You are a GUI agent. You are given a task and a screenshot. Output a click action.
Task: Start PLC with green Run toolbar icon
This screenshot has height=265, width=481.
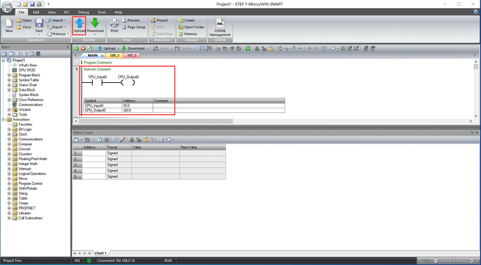[x=76, y=49]
